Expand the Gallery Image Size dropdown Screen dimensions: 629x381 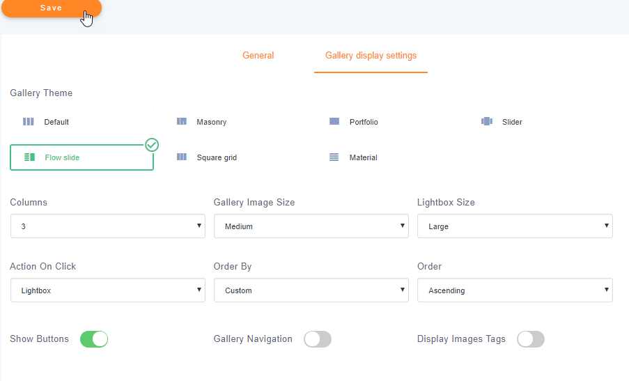pyautogui.click(x=311, y=226)
